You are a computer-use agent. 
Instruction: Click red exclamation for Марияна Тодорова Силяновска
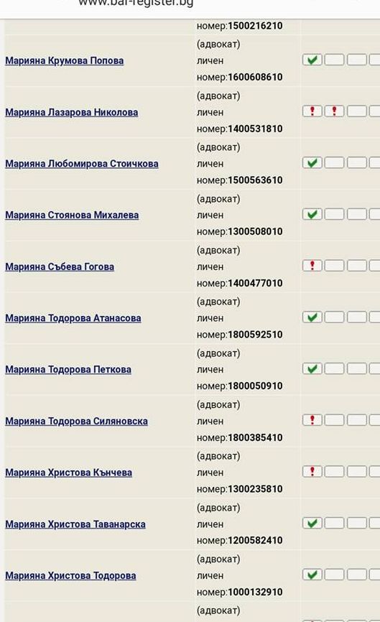[312, 419]
